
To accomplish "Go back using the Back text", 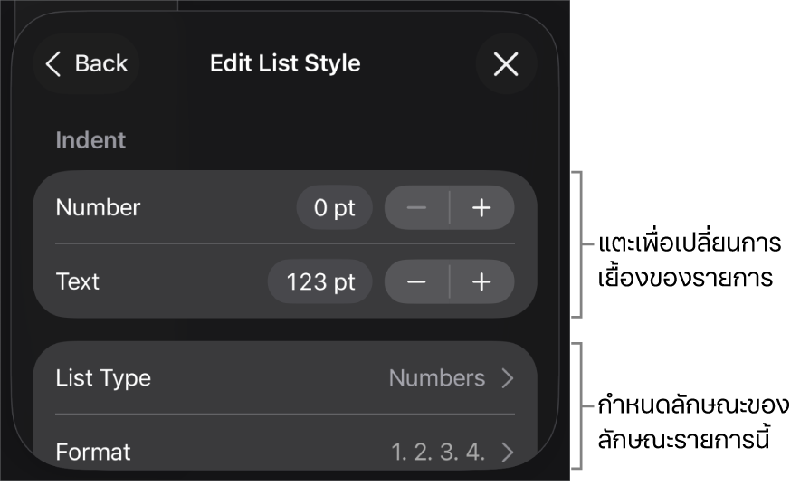I will pyautogui.click(x=101, y=63).
